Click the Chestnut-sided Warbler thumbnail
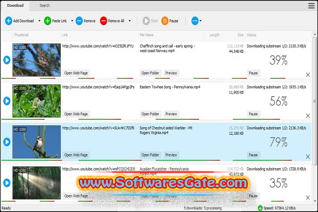Viewport: 318px width, 212px height. 37,142
